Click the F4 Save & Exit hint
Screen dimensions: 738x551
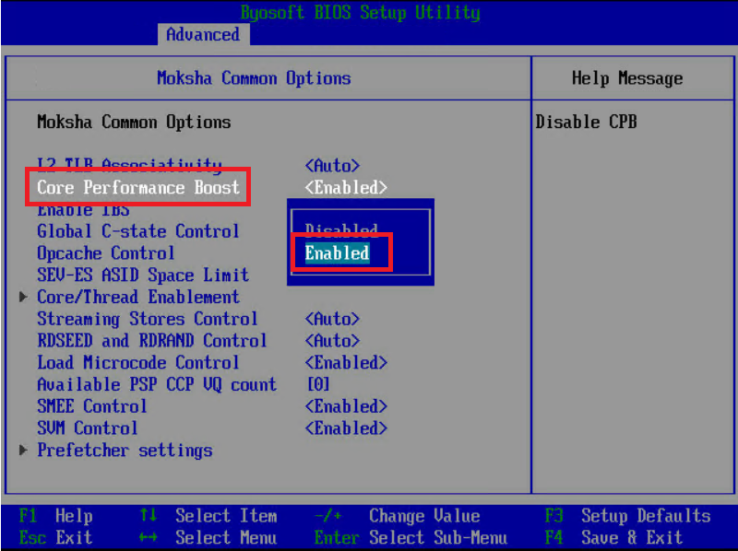coord(613,537)
